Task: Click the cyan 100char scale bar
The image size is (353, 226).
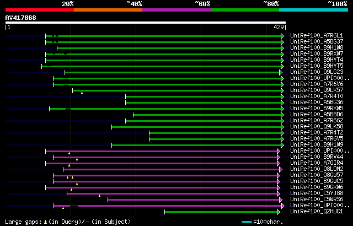Action: pyautogui.click(x=247, y=222)
